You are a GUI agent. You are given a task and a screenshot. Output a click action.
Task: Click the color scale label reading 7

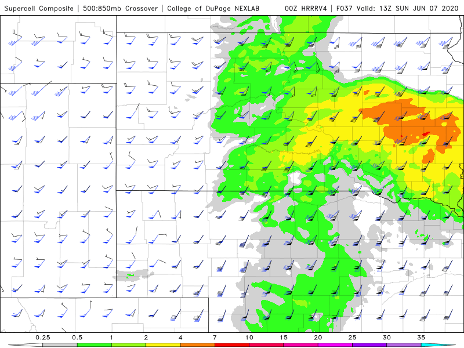pyautogui.click(x=215, y=338)
